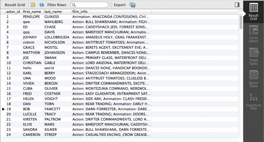View the Execution Plan
This screenshot has height=142, width=264.
[x=253, y=101]
